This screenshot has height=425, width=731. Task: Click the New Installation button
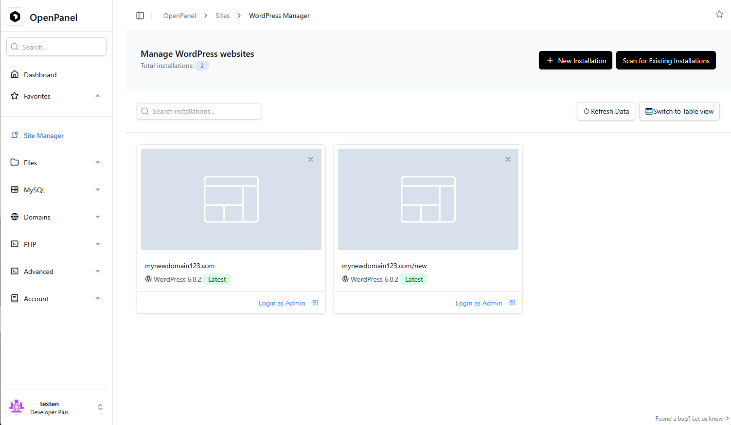coord(575,60)
